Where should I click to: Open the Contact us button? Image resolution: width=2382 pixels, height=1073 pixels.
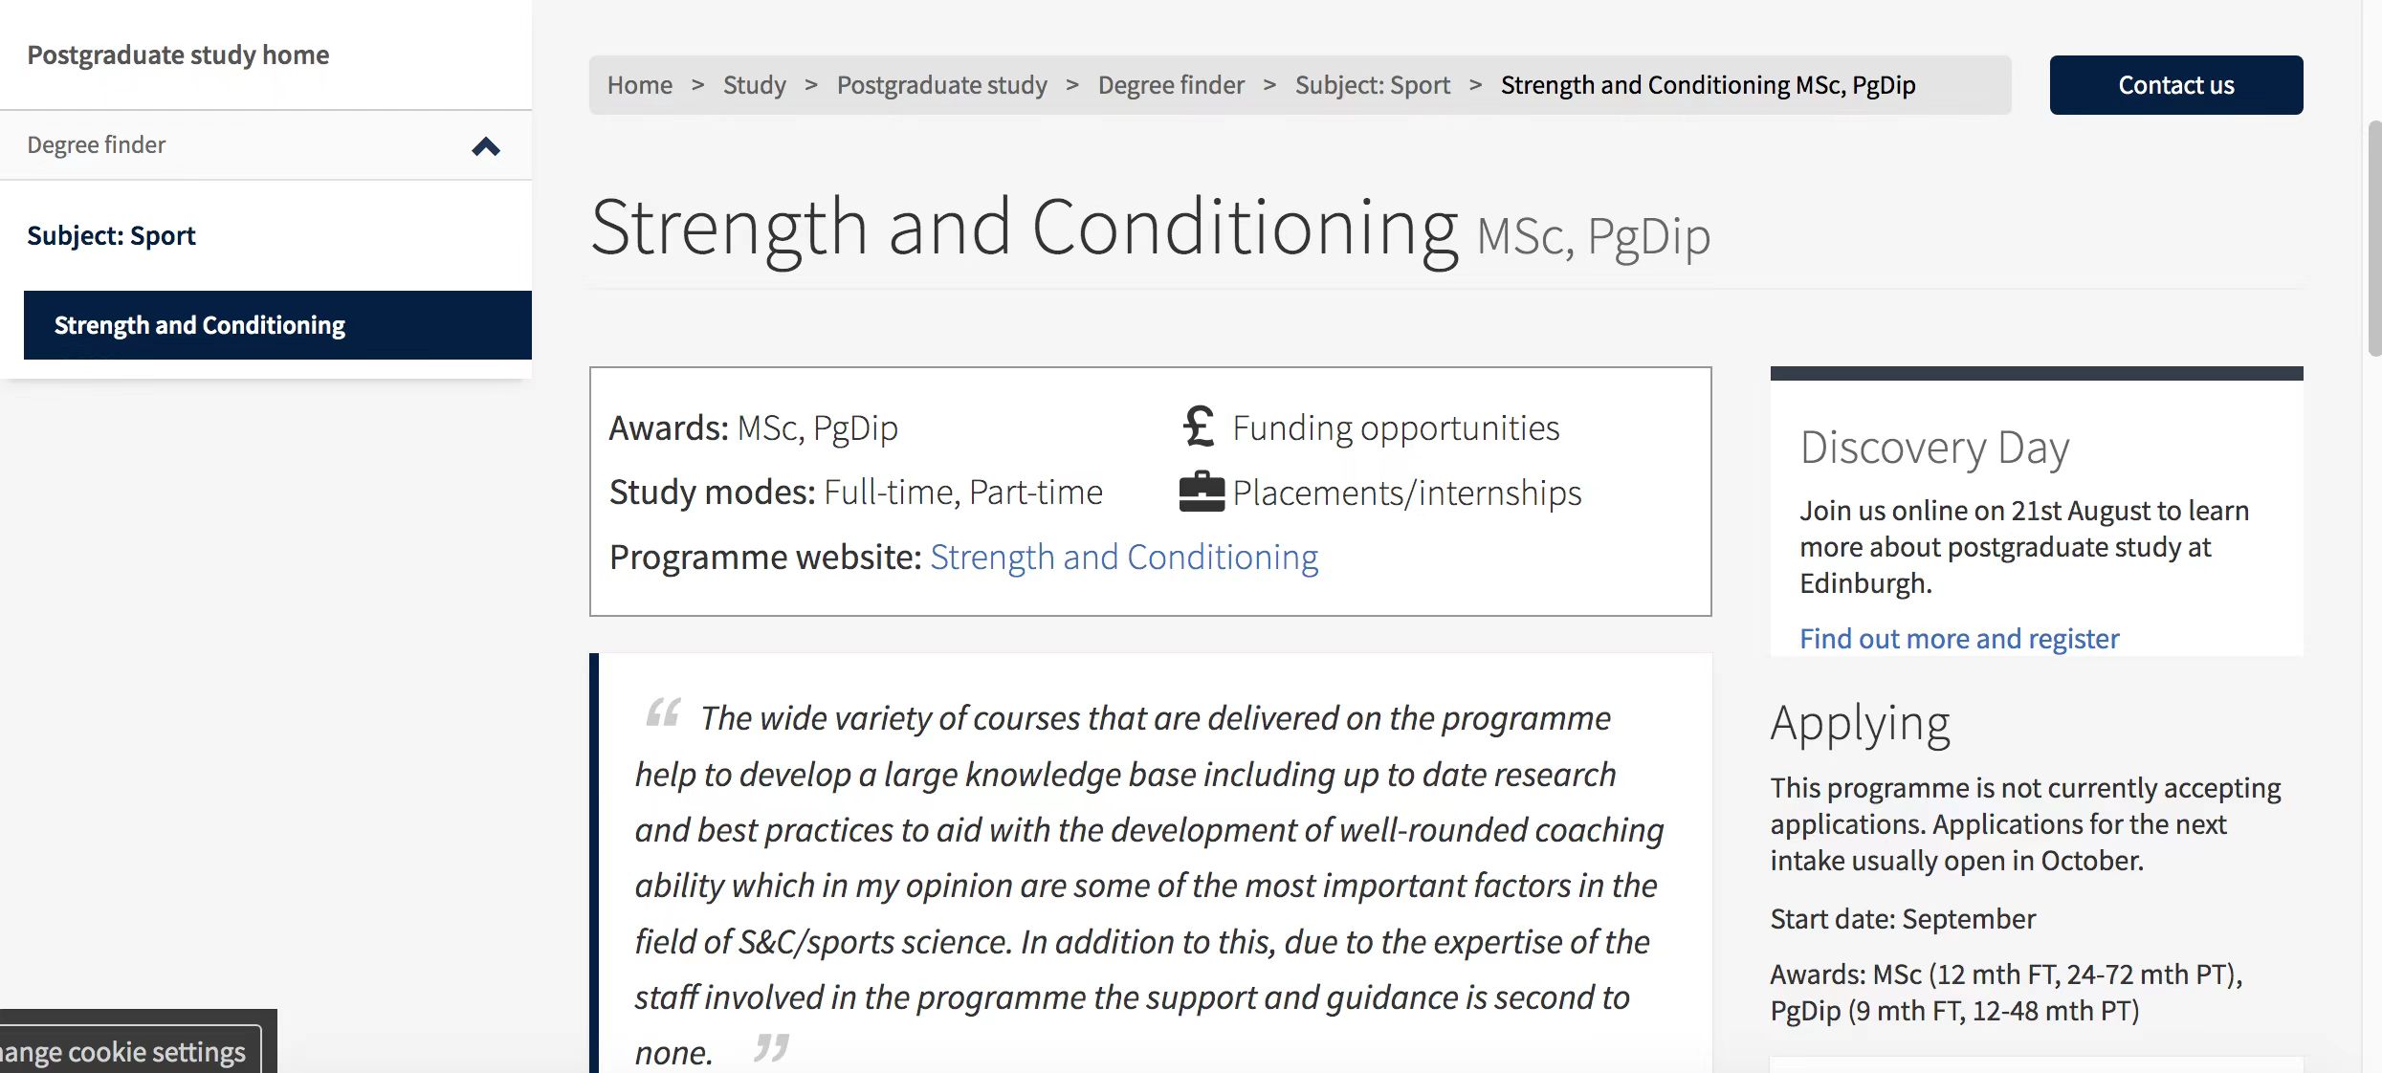pyautogui.click(x=2175, y=85)
